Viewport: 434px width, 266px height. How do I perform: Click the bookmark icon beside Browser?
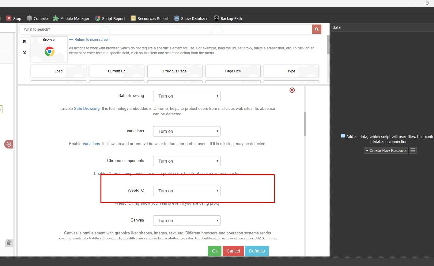[25, 42]
